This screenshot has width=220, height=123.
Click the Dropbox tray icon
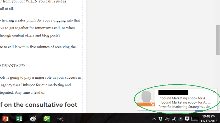tap(160, 119)
